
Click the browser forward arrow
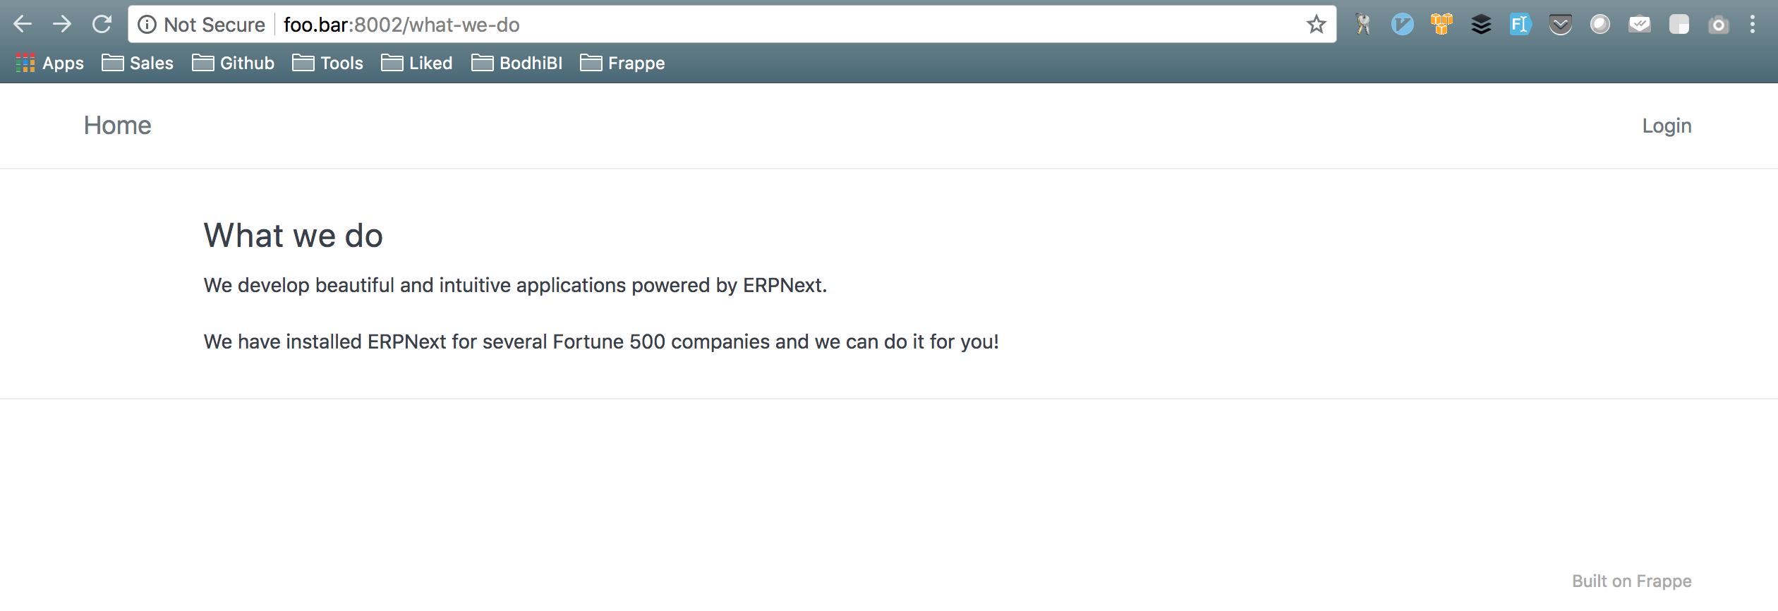[x=62, y=25]
